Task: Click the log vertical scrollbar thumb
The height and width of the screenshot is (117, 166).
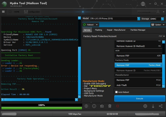Action: 79,71
